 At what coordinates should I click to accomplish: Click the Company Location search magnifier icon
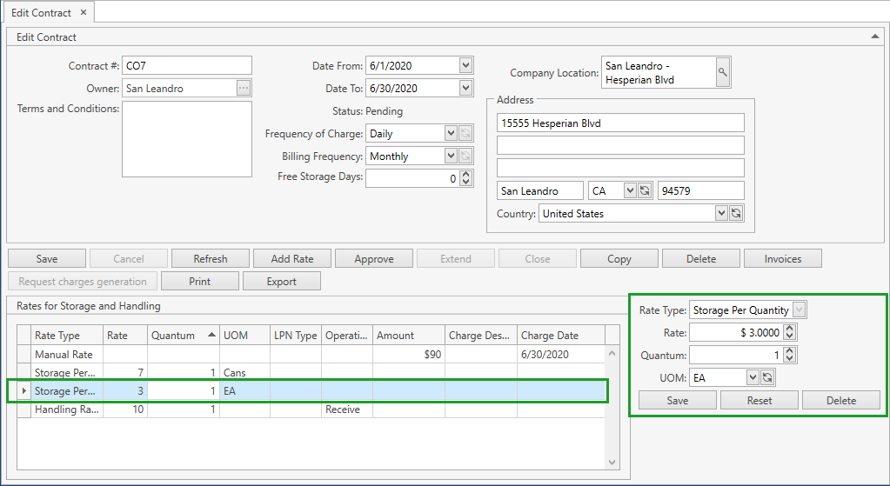pos(722,73)
